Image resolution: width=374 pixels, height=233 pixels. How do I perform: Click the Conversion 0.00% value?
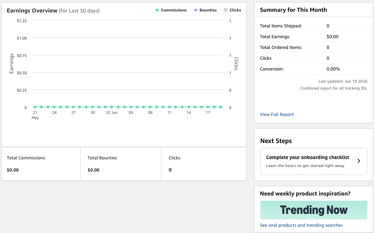(x=333, y=69)
